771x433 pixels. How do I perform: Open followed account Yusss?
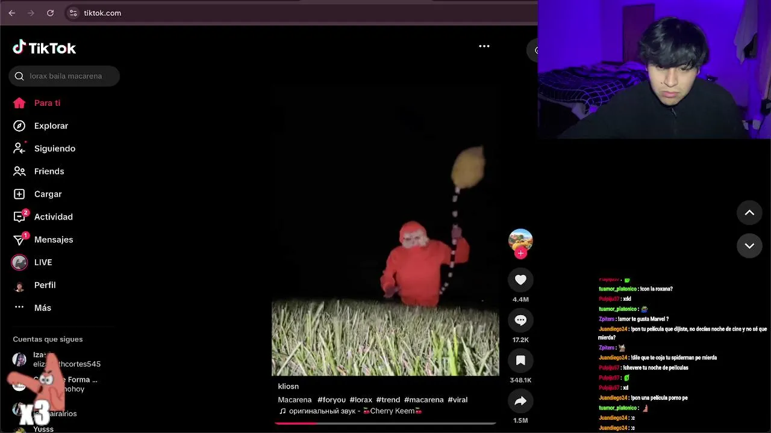pos(43,429)
